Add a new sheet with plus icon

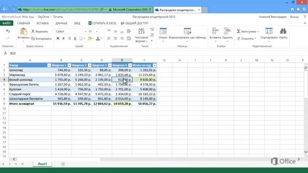[x=63, y=164]
